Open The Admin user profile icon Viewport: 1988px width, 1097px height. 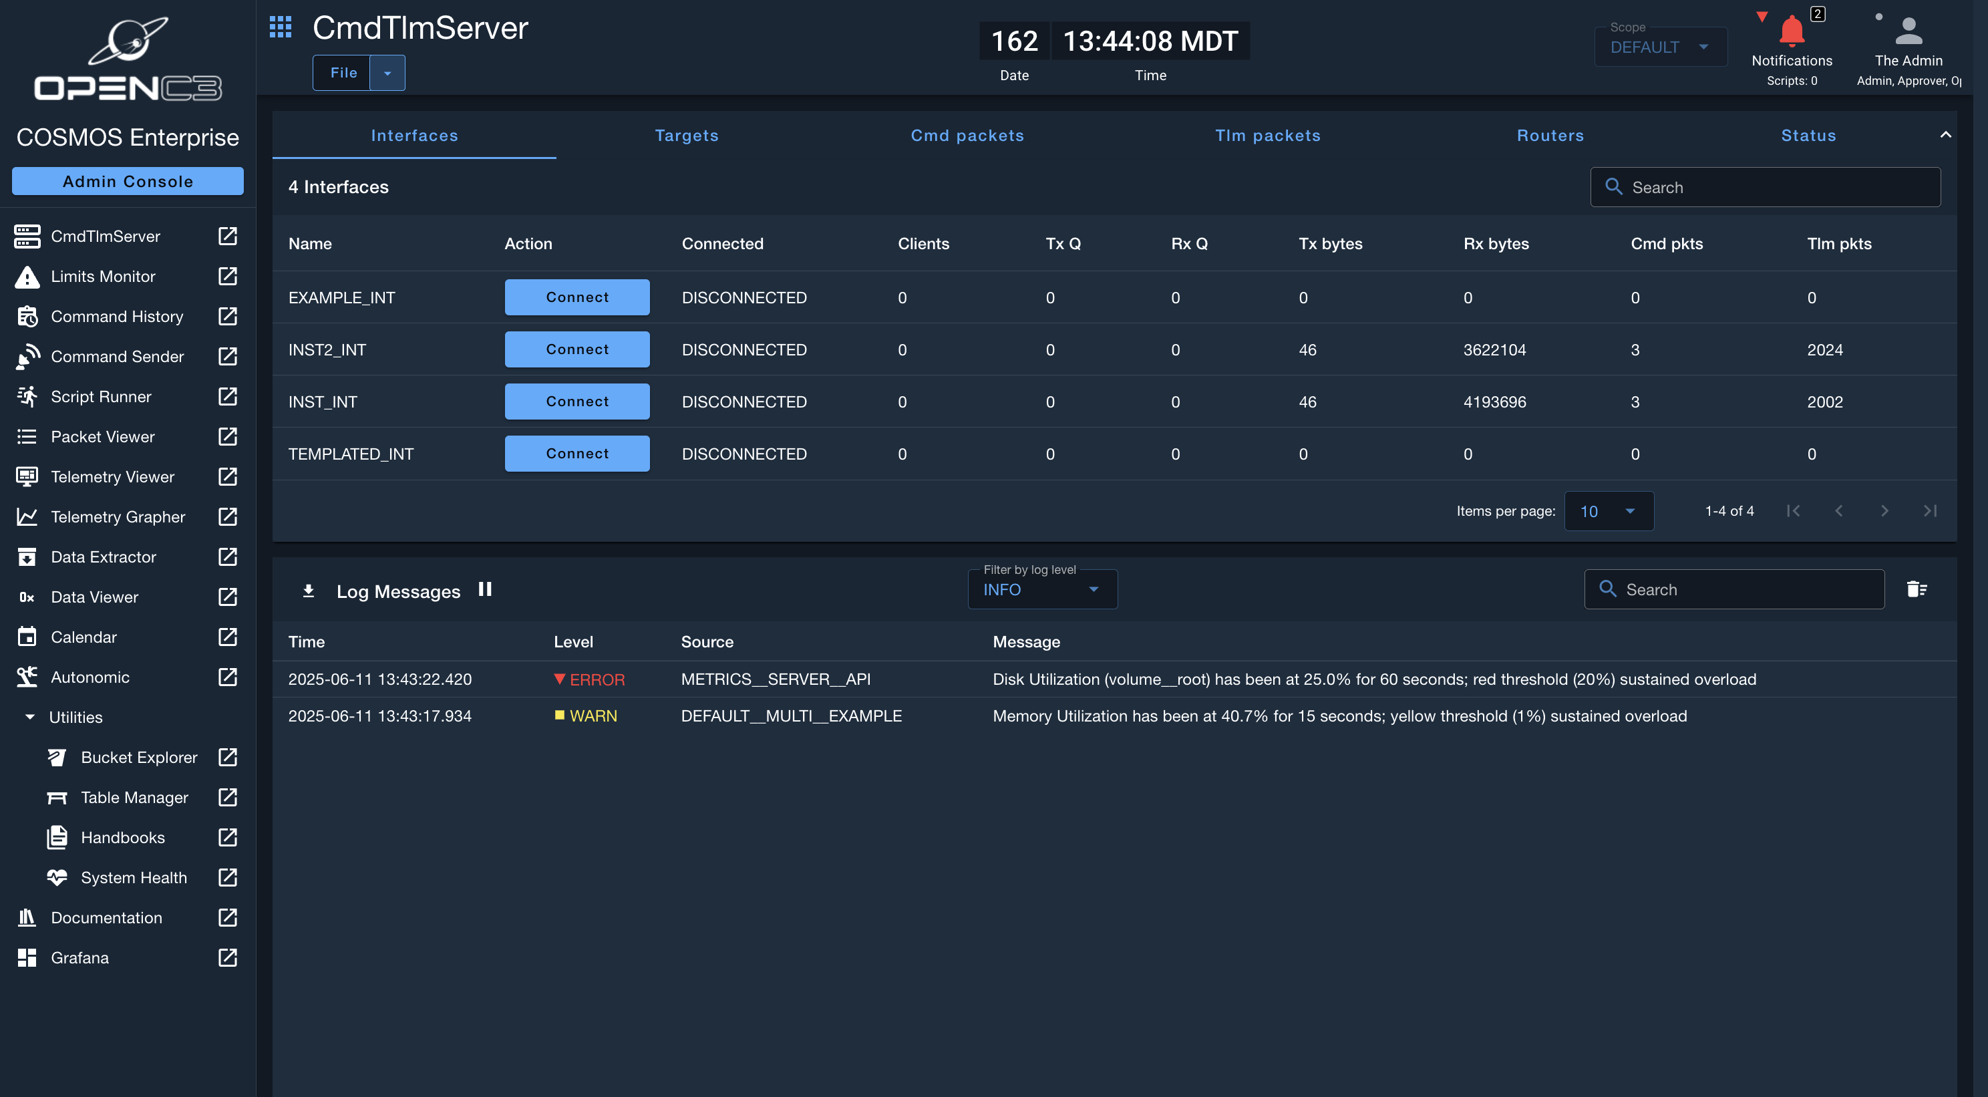click(1909, 31)
